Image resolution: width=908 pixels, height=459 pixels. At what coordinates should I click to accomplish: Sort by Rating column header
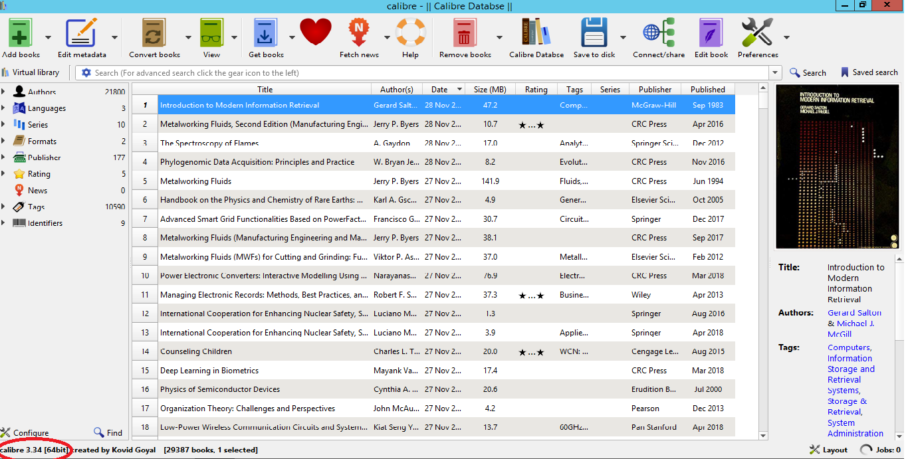click(536, 89)
